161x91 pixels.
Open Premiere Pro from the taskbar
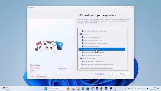pos(106,88)
